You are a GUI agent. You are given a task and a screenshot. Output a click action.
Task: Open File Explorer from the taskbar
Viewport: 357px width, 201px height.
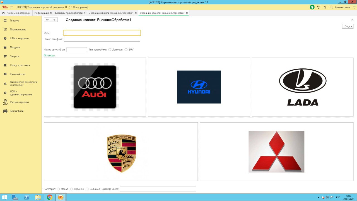[x=38, y=197]
